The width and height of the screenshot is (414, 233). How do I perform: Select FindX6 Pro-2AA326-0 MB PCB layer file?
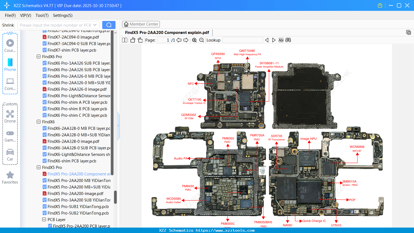click(x=76, y=76)
